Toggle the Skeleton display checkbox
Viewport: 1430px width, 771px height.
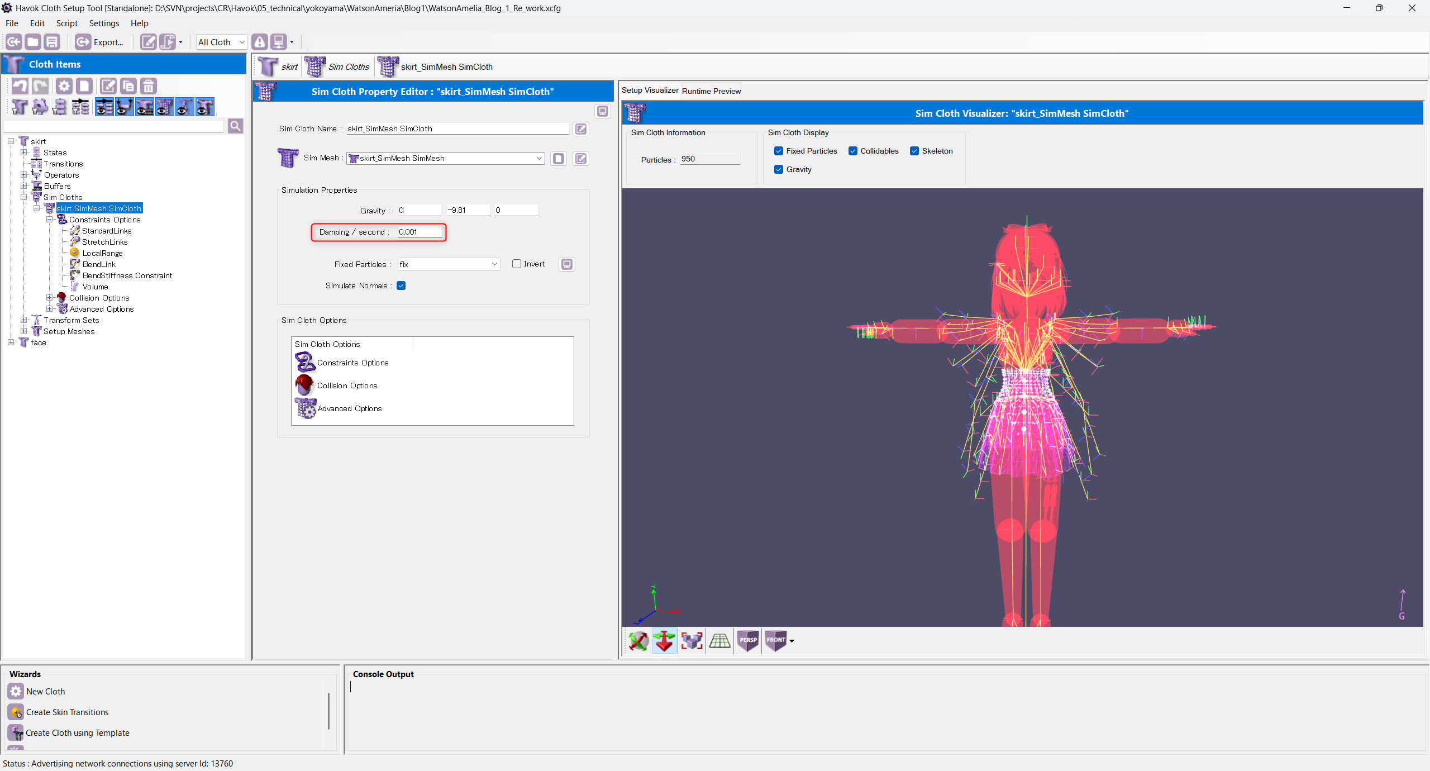click(x=914, y=151)
